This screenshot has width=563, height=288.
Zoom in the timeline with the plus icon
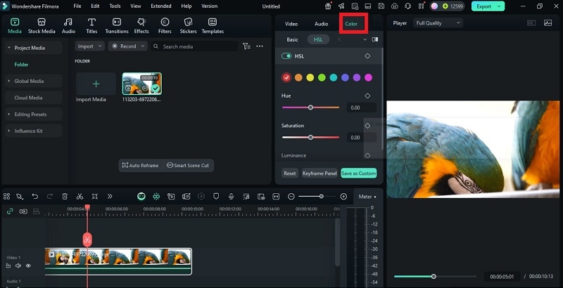[x=343, y=196]
